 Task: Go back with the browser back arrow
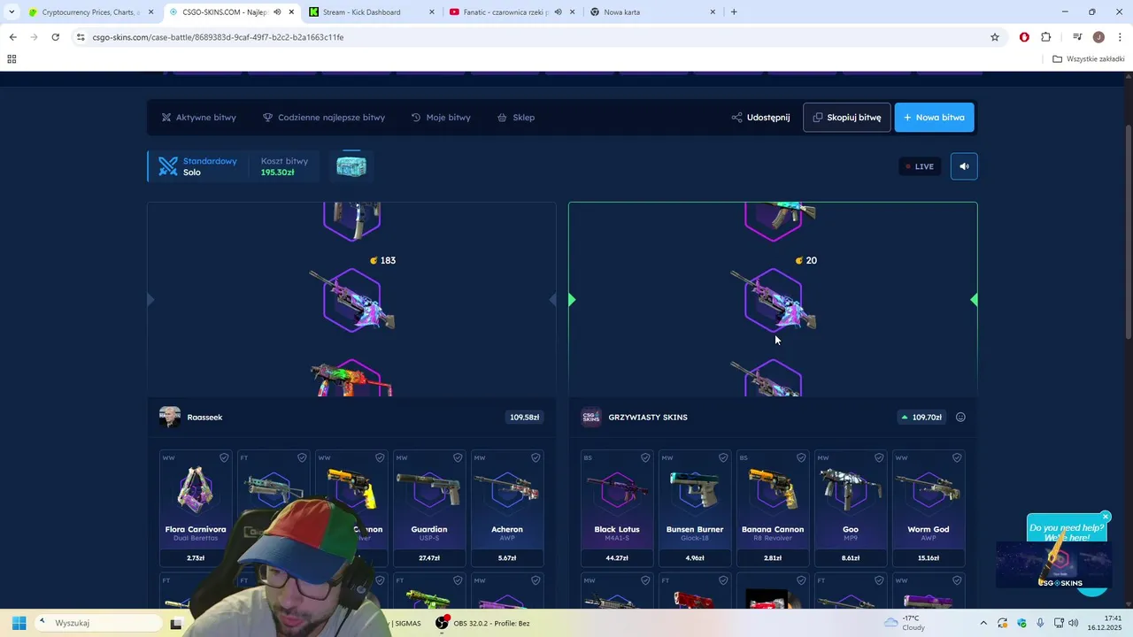[x=12, y=37]
